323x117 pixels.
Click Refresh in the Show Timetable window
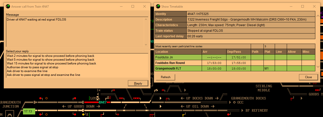coord(165,77)
